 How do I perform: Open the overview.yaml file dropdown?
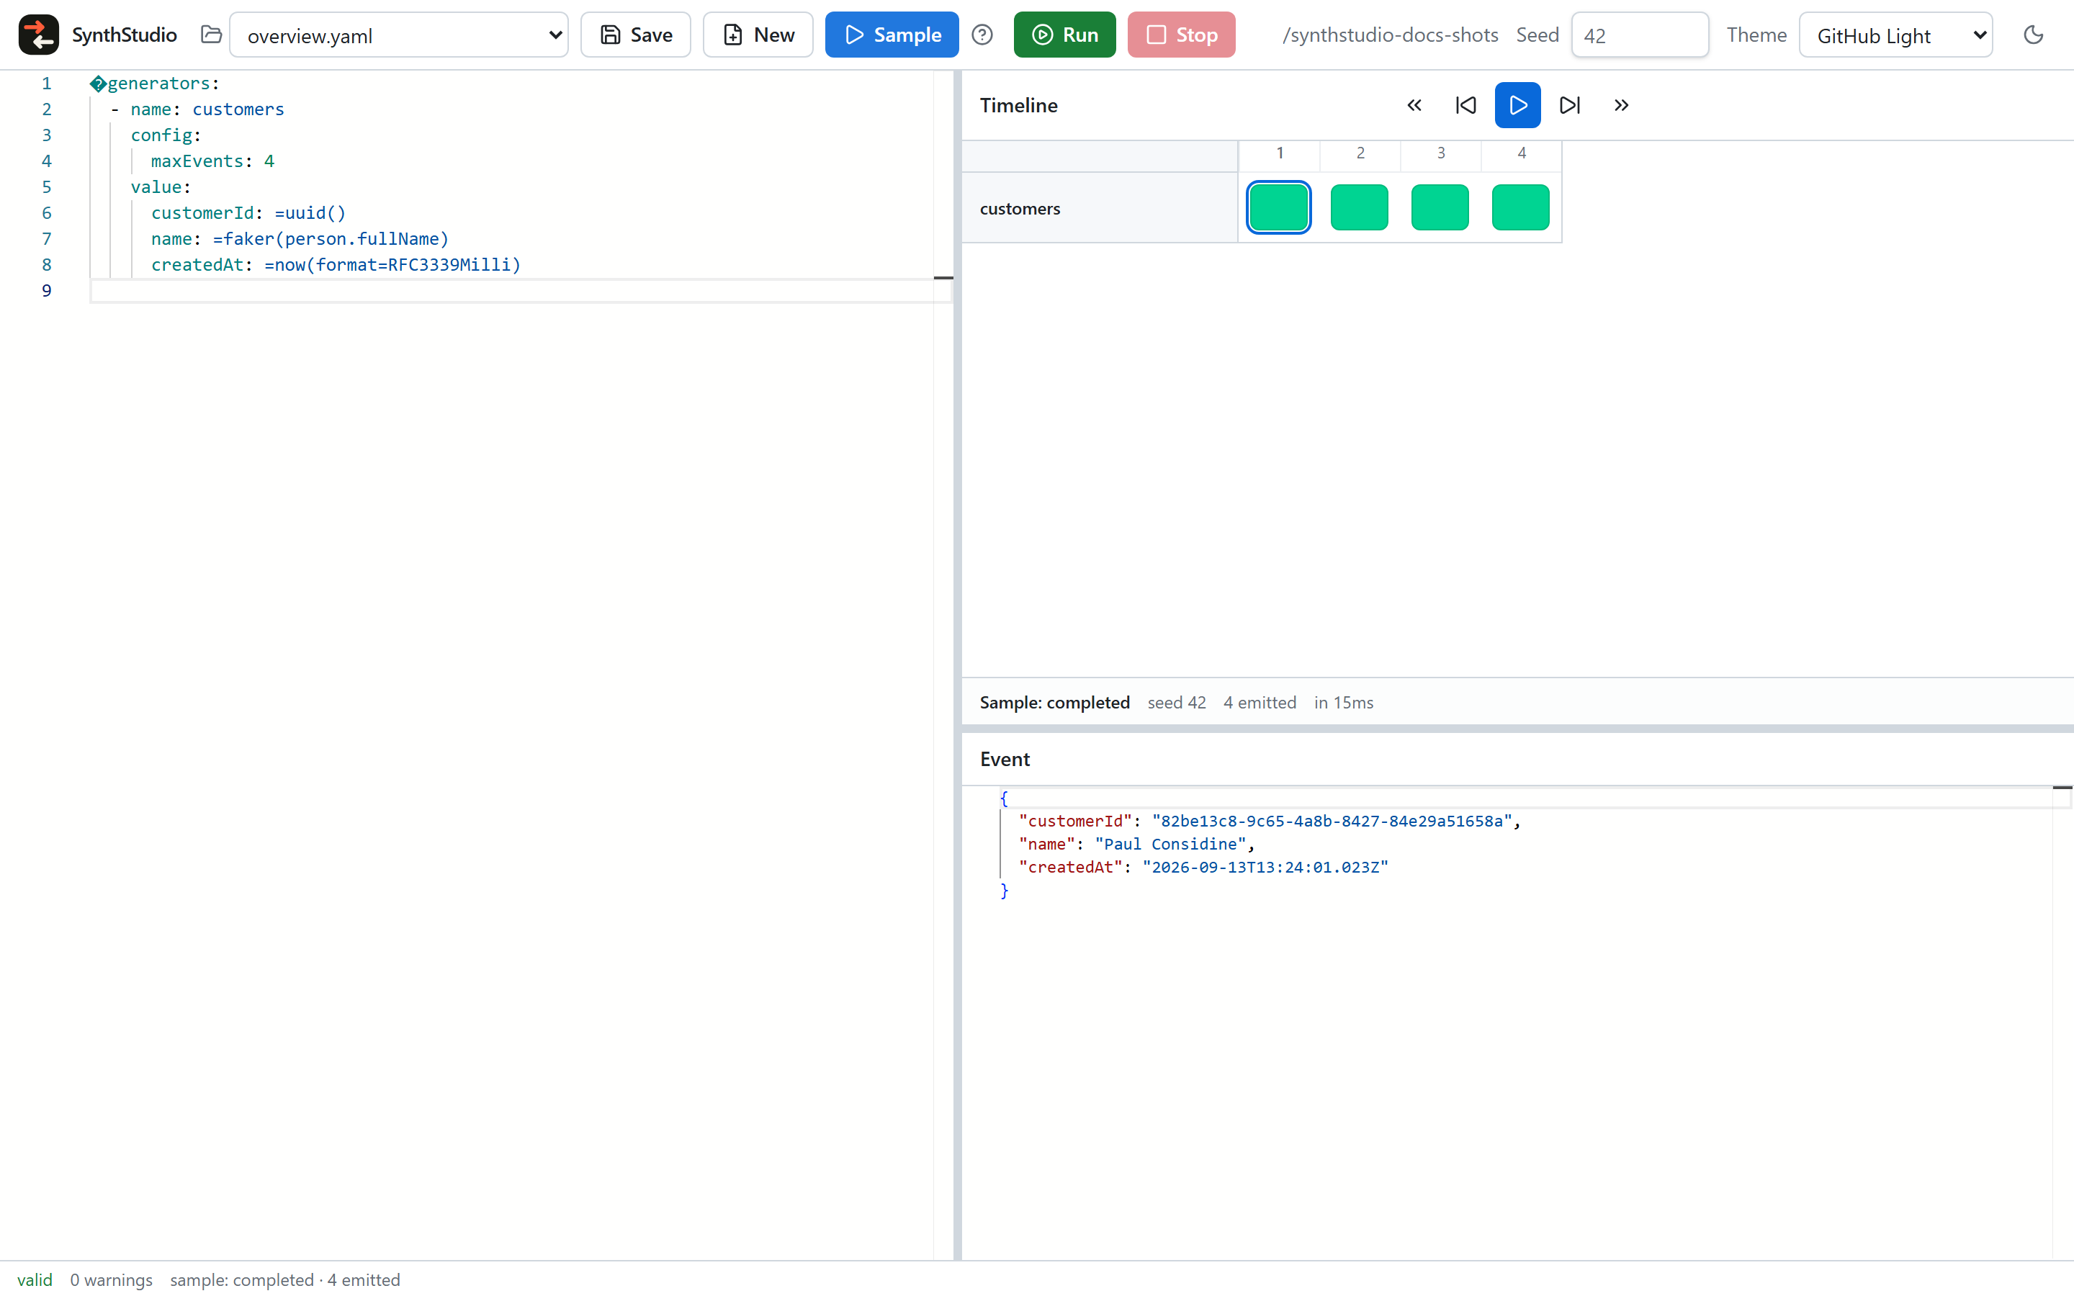(x=398, y=35)
